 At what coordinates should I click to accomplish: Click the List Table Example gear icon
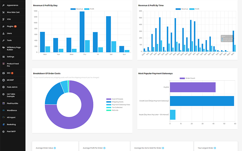coord(3,94)
